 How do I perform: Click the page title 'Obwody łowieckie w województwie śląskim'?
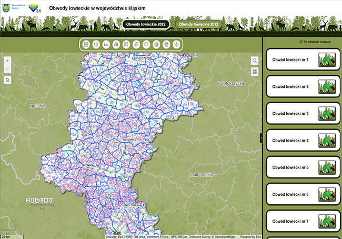(97, 8)
